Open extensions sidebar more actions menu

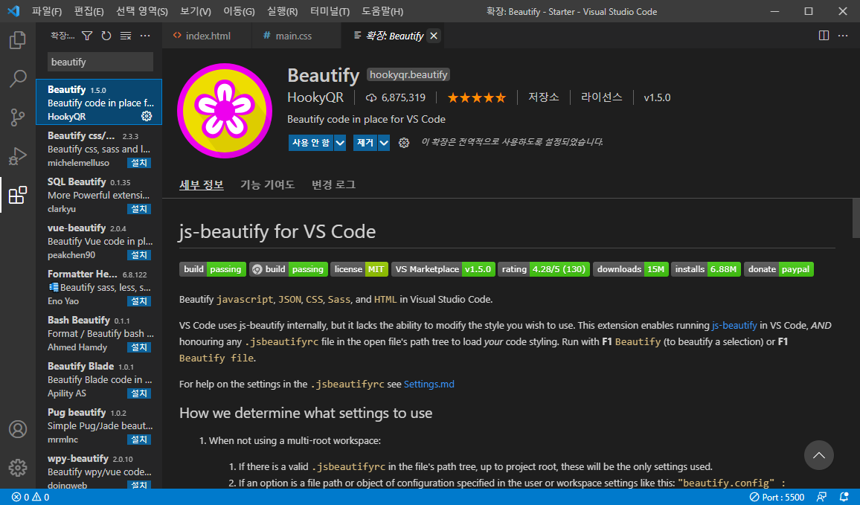pyautogui.click(x=145, y=36)
